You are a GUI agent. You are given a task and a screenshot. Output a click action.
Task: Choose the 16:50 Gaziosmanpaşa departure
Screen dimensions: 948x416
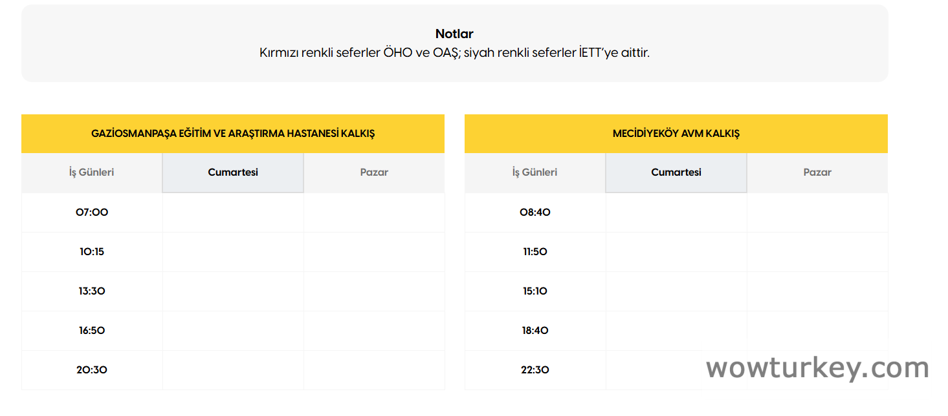click(92, 331)
